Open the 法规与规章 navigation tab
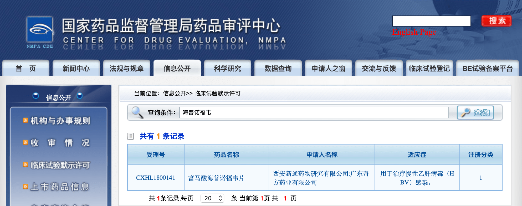 pos(127,68)
